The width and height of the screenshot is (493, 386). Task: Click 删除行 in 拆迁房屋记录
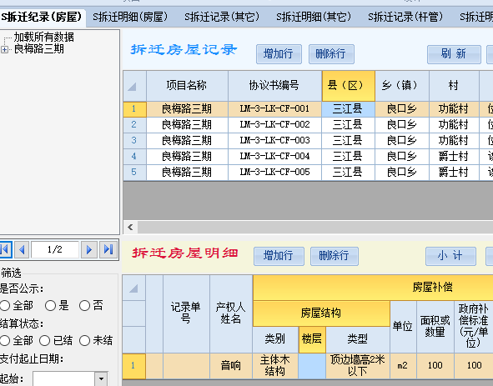[x=331, y=54]
